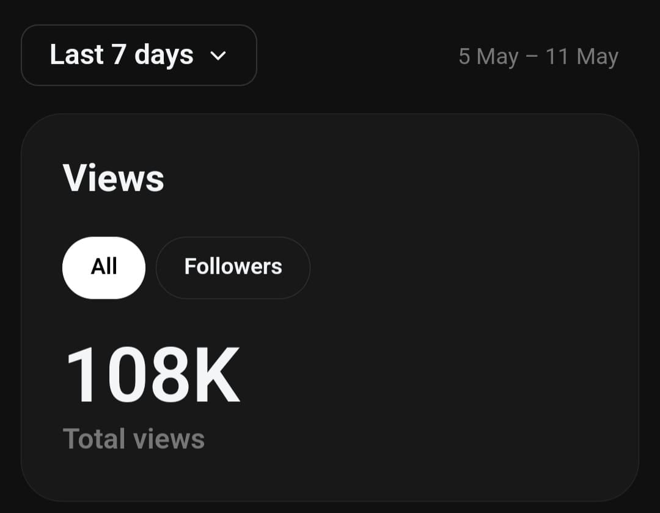Click the "5 May" start date

[x=488, y=57]
